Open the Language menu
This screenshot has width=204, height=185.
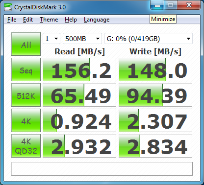(97, 20)
